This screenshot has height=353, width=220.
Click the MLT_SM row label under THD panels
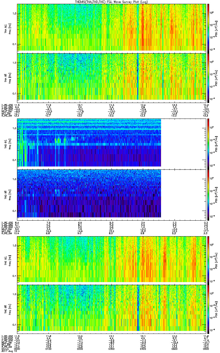pos(6,232)
